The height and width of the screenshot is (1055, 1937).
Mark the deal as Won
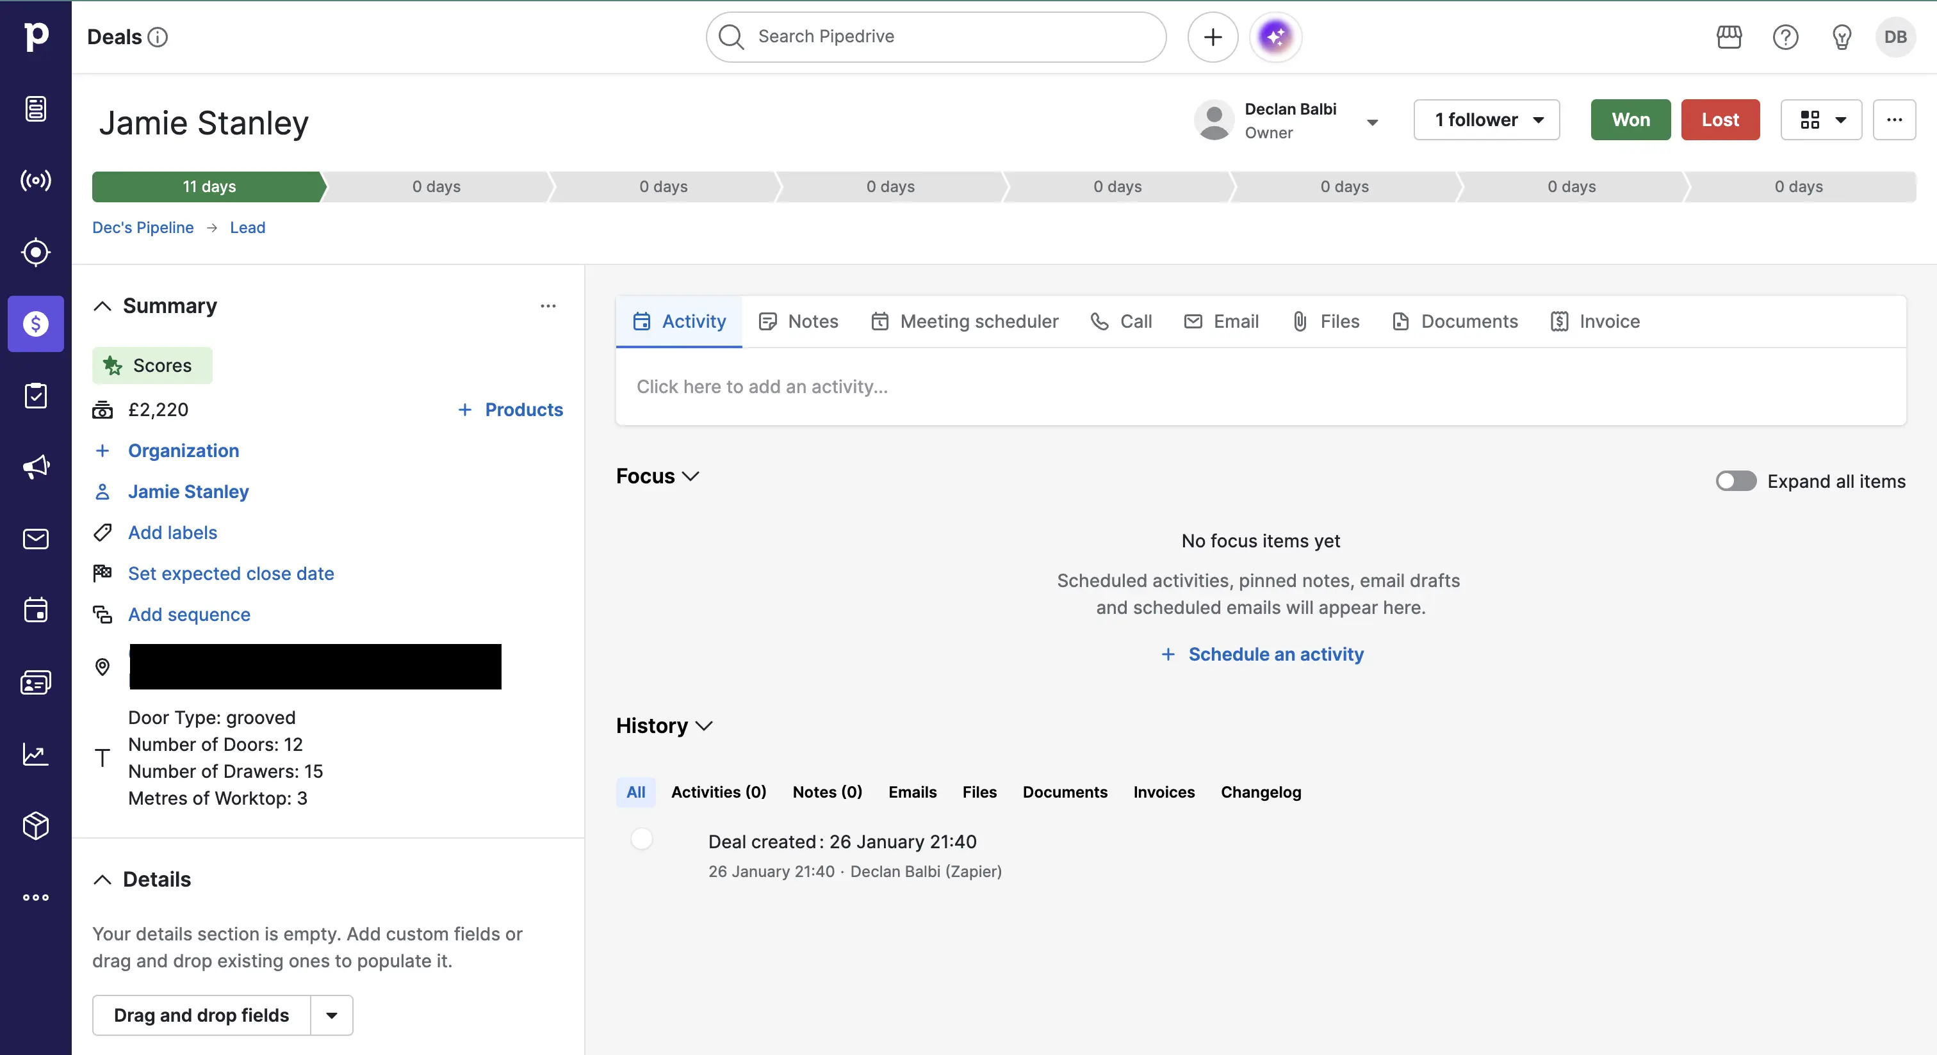coord(1630,120)
